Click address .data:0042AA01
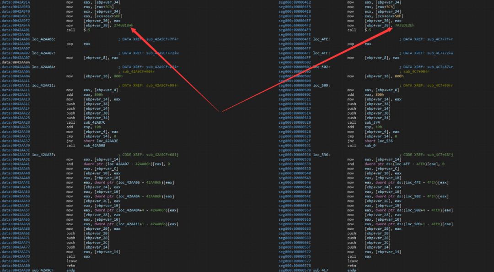494x272 pixels. 15,30
